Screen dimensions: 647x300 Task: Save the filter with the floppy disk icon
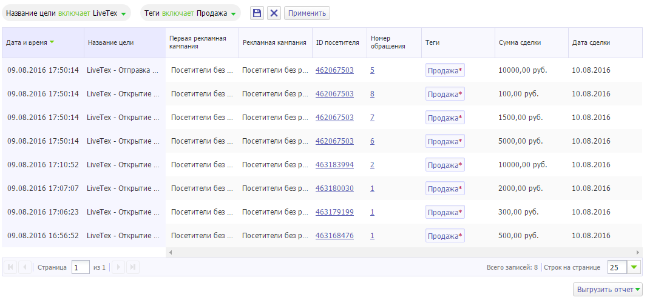[257, 13]
